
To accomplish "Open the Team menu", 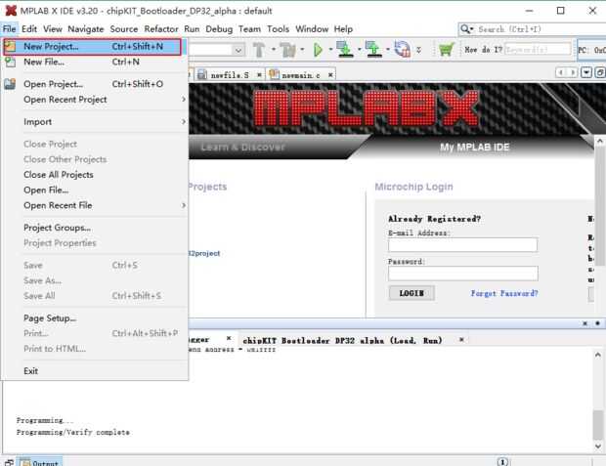I will pos(249,29).
